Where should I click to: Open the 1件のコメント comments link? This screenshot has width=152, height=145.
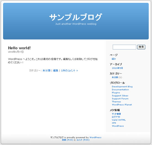pyautogui.click(x=69, y=71)
